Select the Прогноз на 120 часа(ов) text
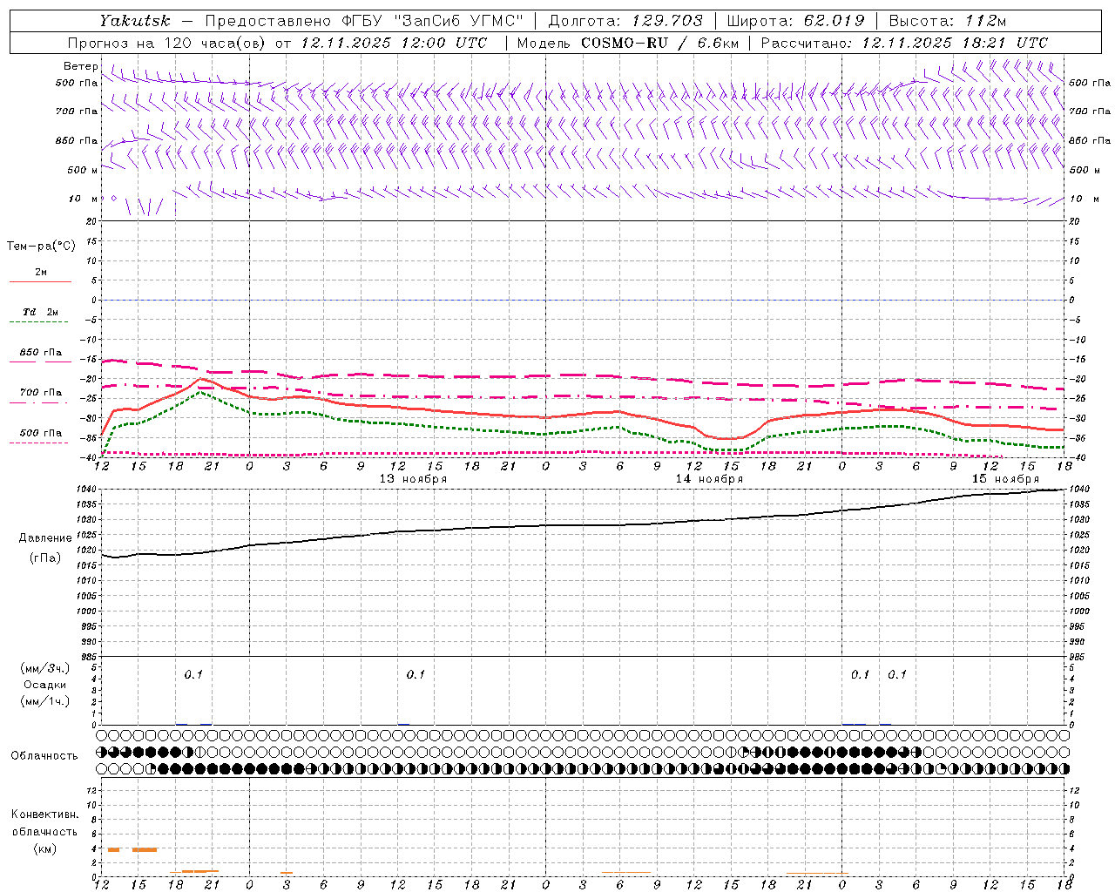The height and width of the screenshot is (892, 1115). click(x=166, y=43)
